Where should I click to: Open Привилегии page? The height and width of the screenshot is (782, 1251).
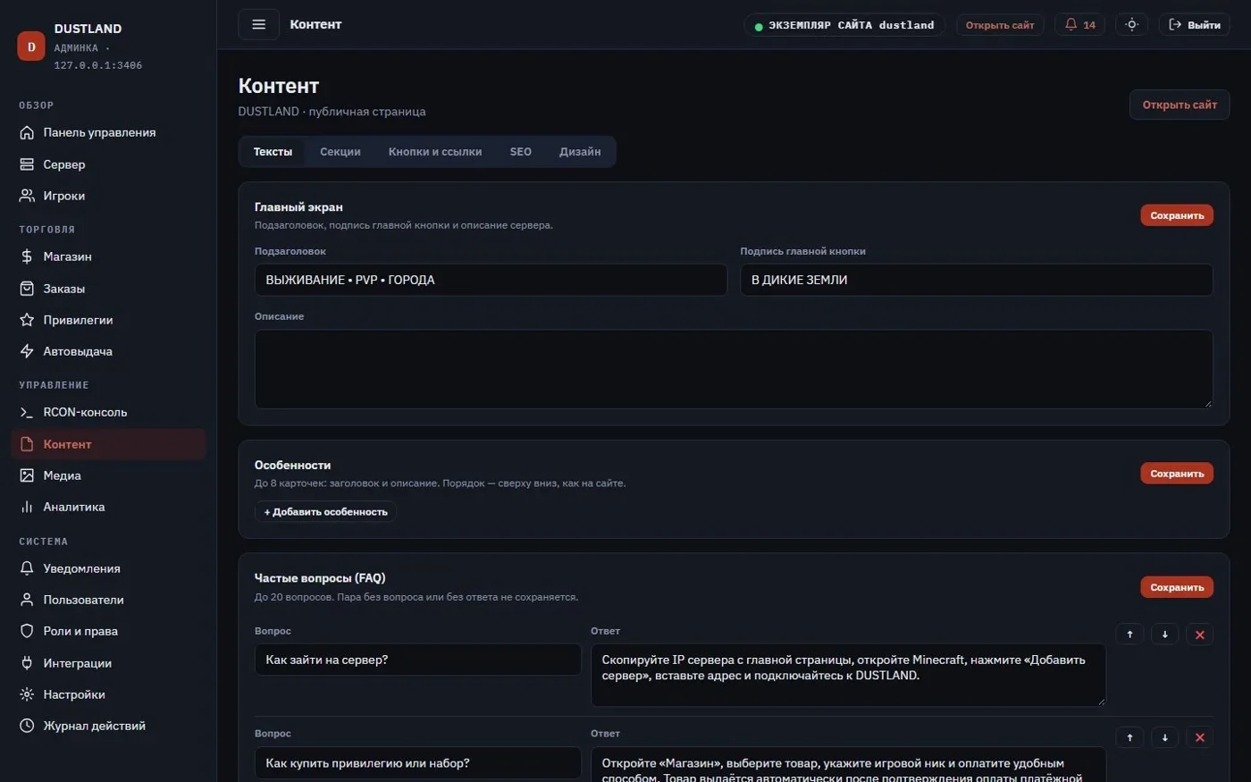(108, 320)
